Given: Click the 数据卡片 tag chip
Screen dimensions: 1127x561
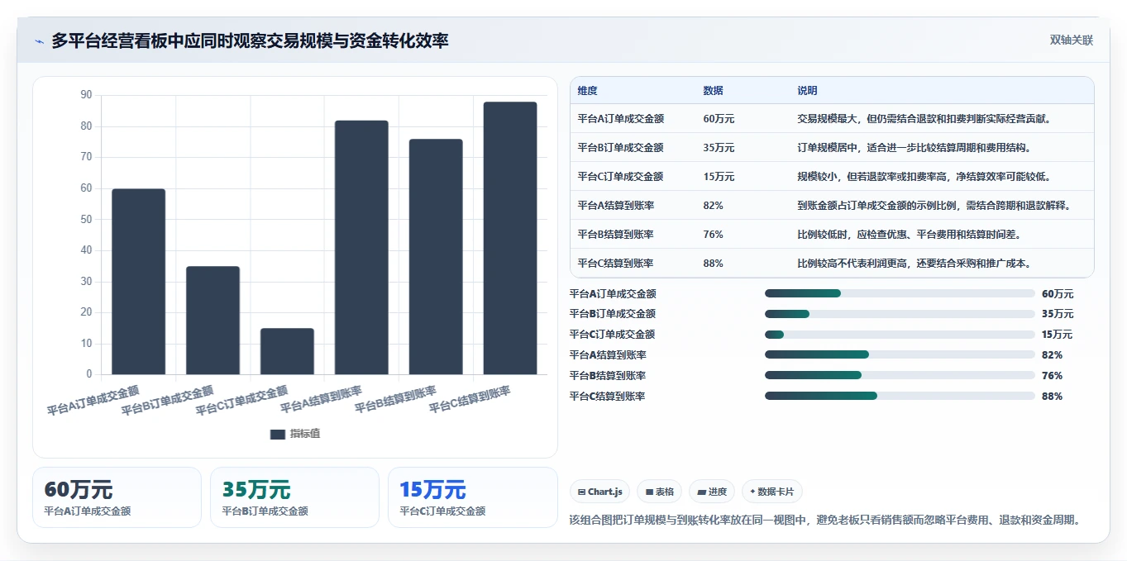Looking at the screenshot, I should [772, 492].
